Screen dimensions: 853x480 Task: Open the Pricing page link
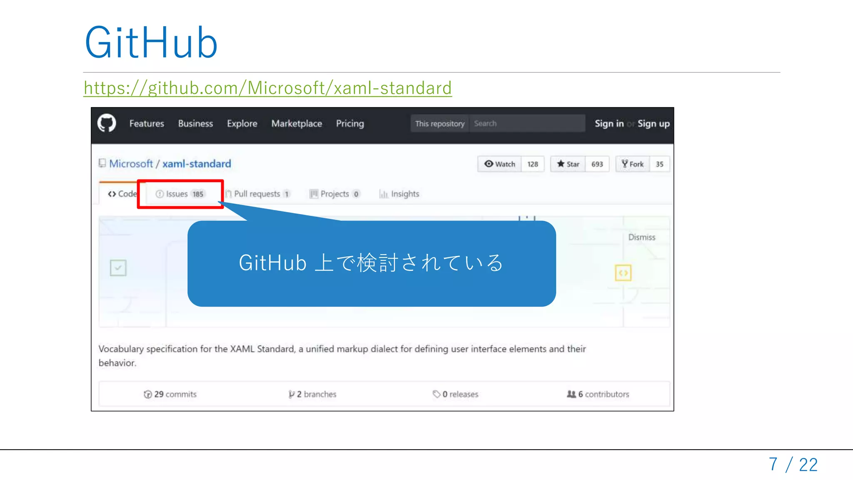pyautogui.click(x=350, y=123)
